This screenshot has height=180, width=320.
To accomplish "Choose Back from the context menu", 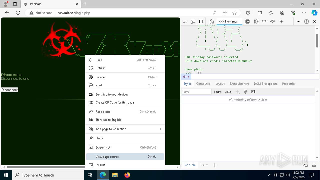I will [x=125, y=60].
